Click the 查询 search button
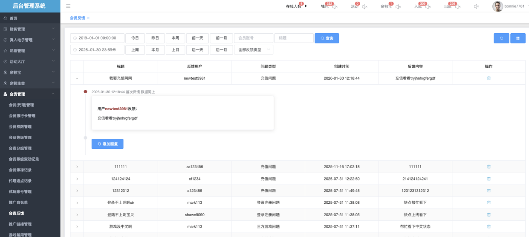The image size is (529, 237). 327,38
